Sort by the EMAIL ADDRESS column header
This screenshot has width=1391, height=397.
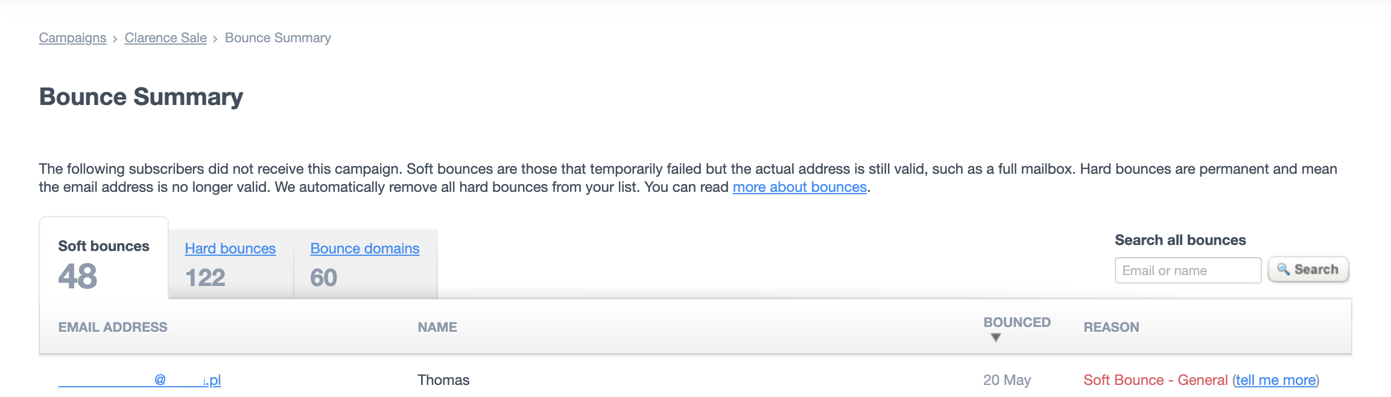tap(113, 327)
